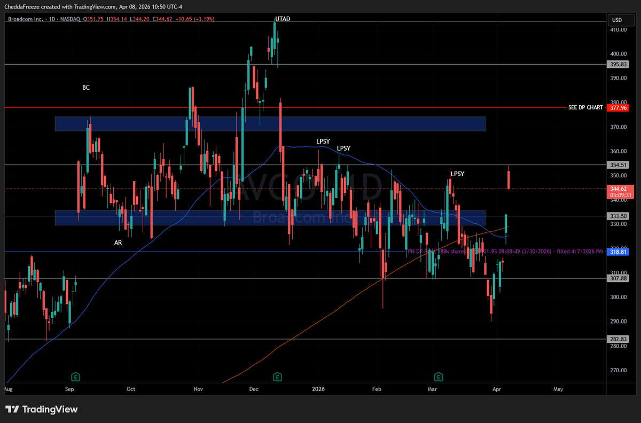Image resolution: width=641 pixels, height=423 pixels.
Task: Select the 354.51 price level label
Action: coord(617,166)
